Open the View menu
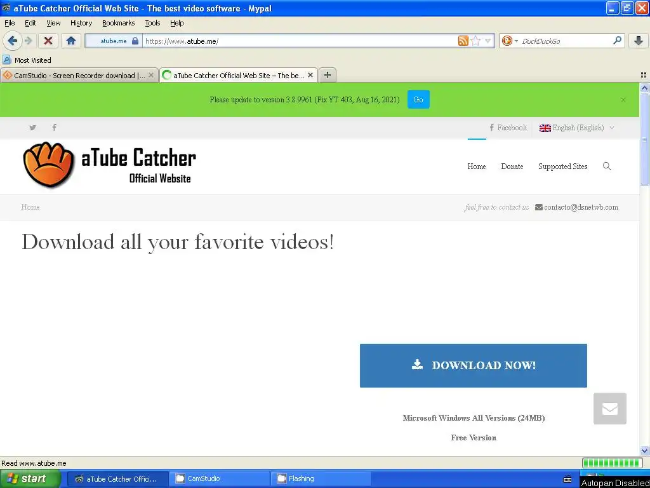Viewport: 650px width, 488px height. point(53,23)
